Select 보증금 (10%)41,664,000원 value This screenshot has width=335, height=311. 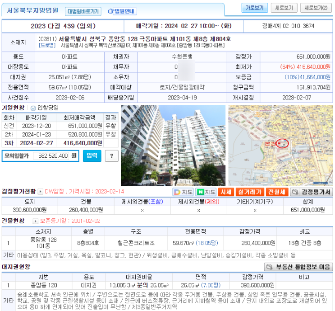(307, 77)
